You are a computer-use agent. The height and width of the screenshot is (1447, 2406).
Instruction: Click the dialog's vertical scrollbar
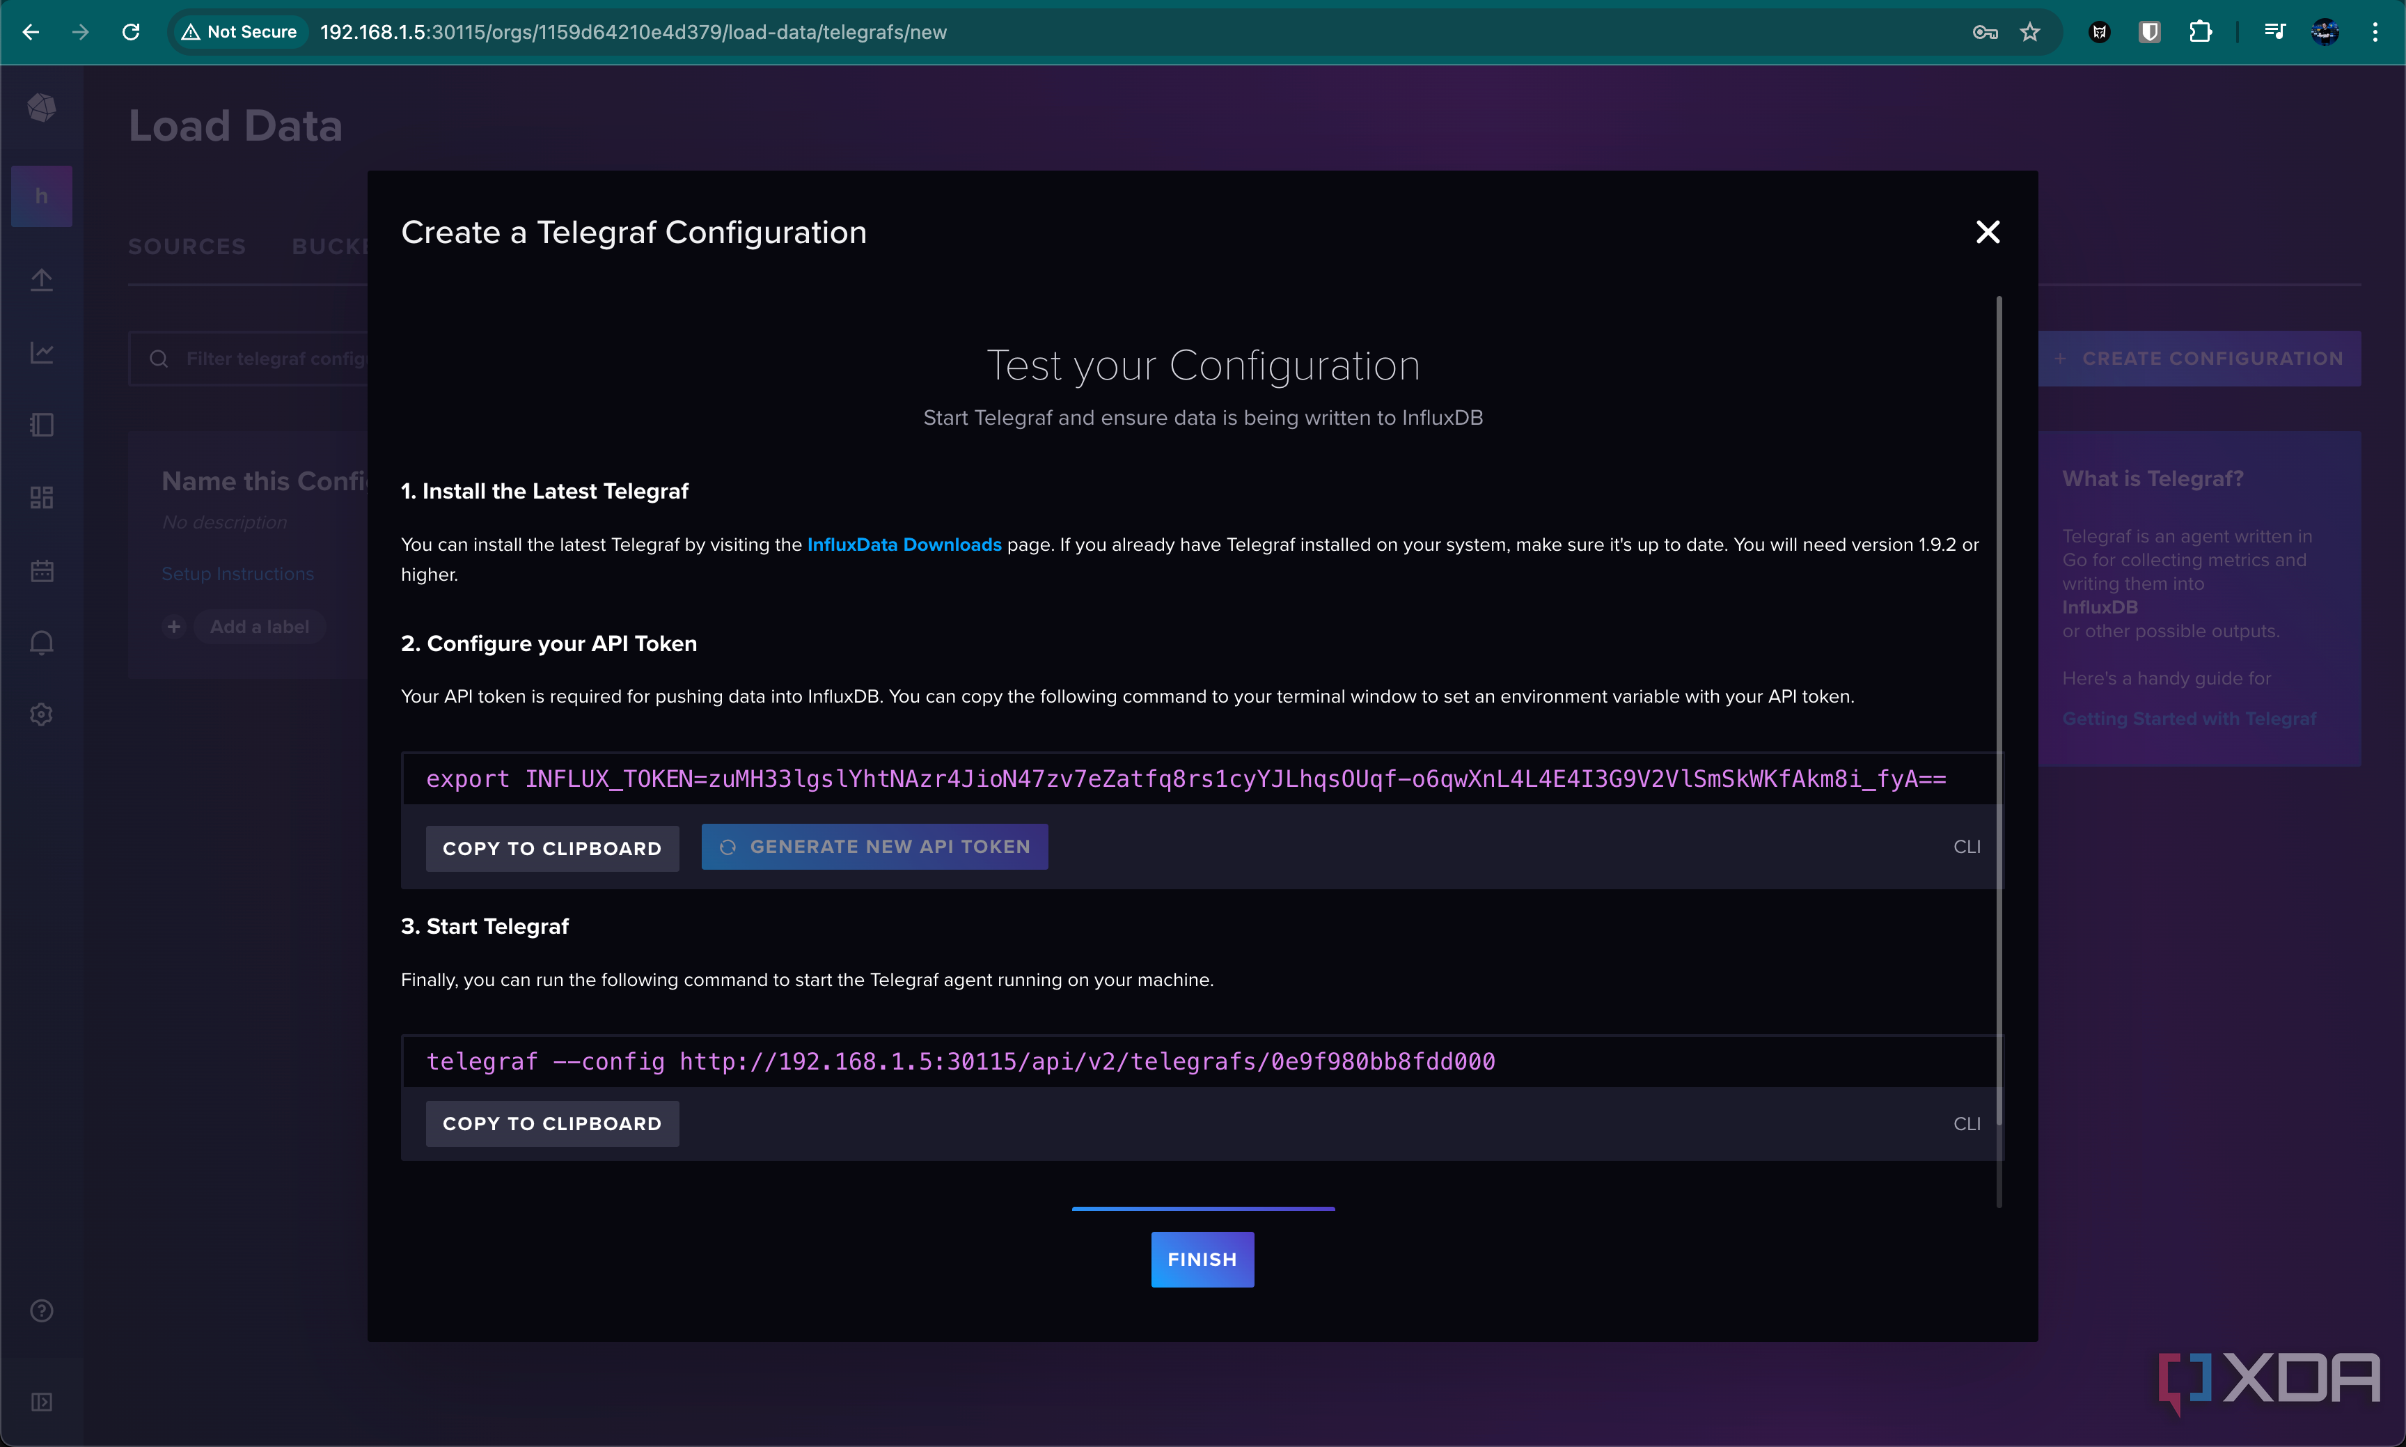(1999, 710)
